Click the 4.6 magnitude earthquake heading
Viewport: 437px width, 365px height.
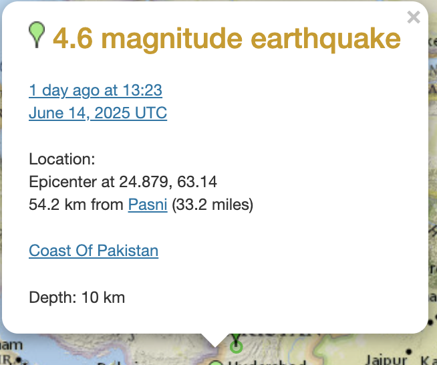click(227, 39)
